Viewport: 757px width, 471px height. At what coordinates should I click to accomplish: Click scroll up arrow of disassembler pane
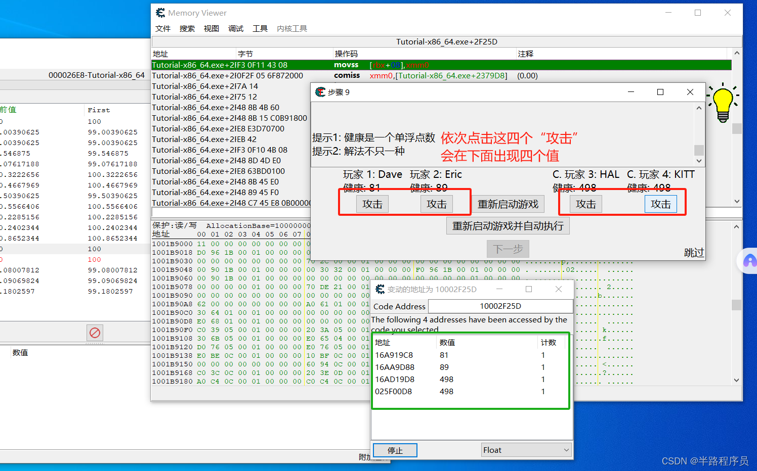737,53
